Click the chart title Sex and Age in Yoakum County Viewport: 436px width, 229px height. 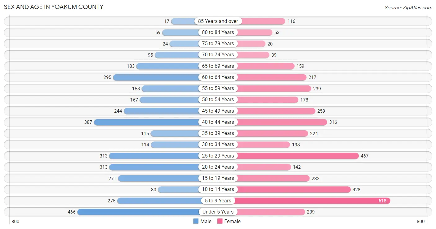[x=53, y=7]
